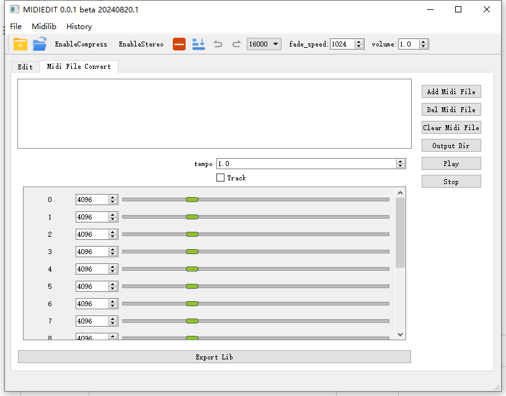This screenshot has width=506, height=396.
Task: Click the channel list scrollbar down arrow
Action: [400, 335]
